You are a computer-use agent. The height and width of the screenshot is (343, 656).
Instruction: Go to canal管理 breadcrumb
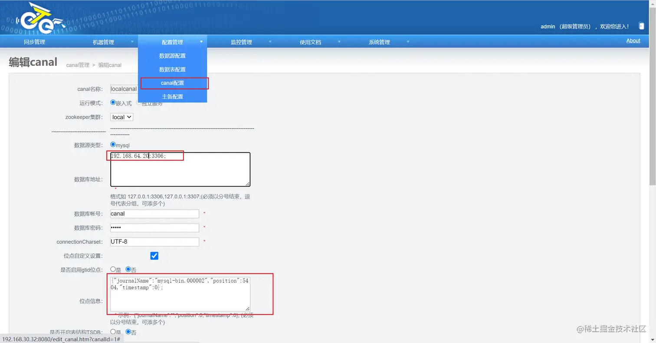[x=78, y=65]
